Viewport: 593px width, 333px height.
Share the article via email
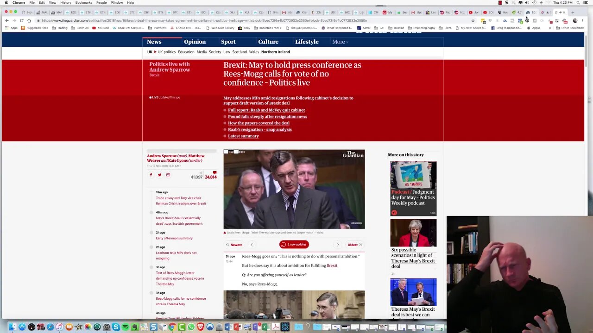[168, 175]
